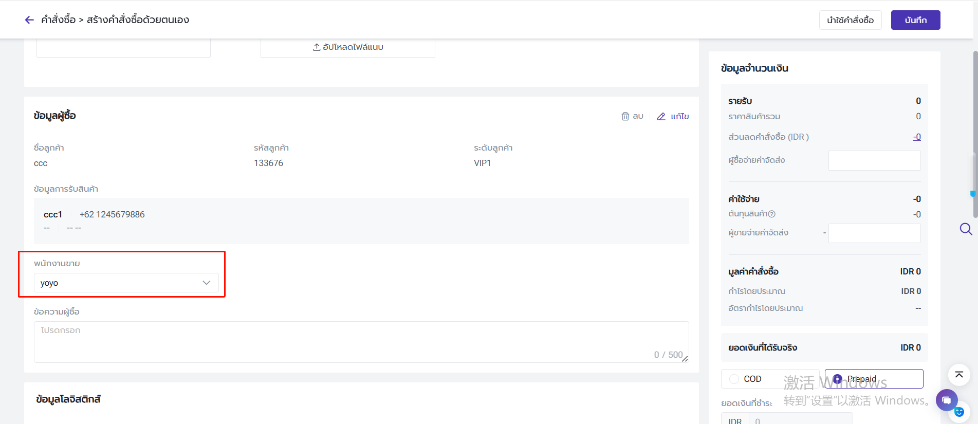Click the scroll-to-top arrow button

click(x=959, y=375)
